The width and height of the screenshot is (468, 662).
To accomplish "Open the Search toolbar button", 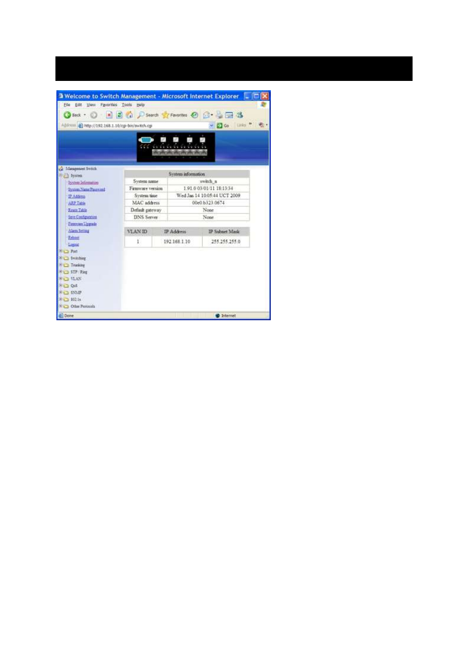I will pyautogui.click(x=148, y=115).
